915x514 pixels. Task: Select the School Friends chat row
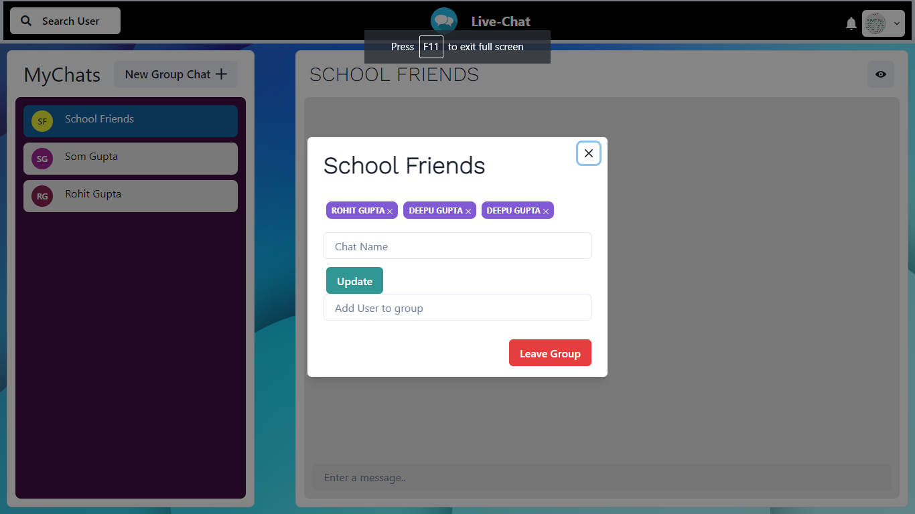coord(131,121)
